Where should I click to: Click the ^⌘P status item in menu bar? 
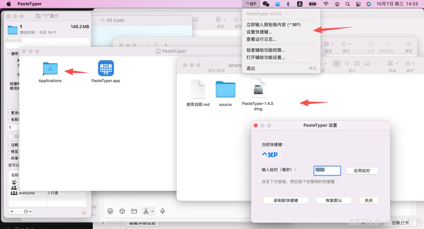251,4
